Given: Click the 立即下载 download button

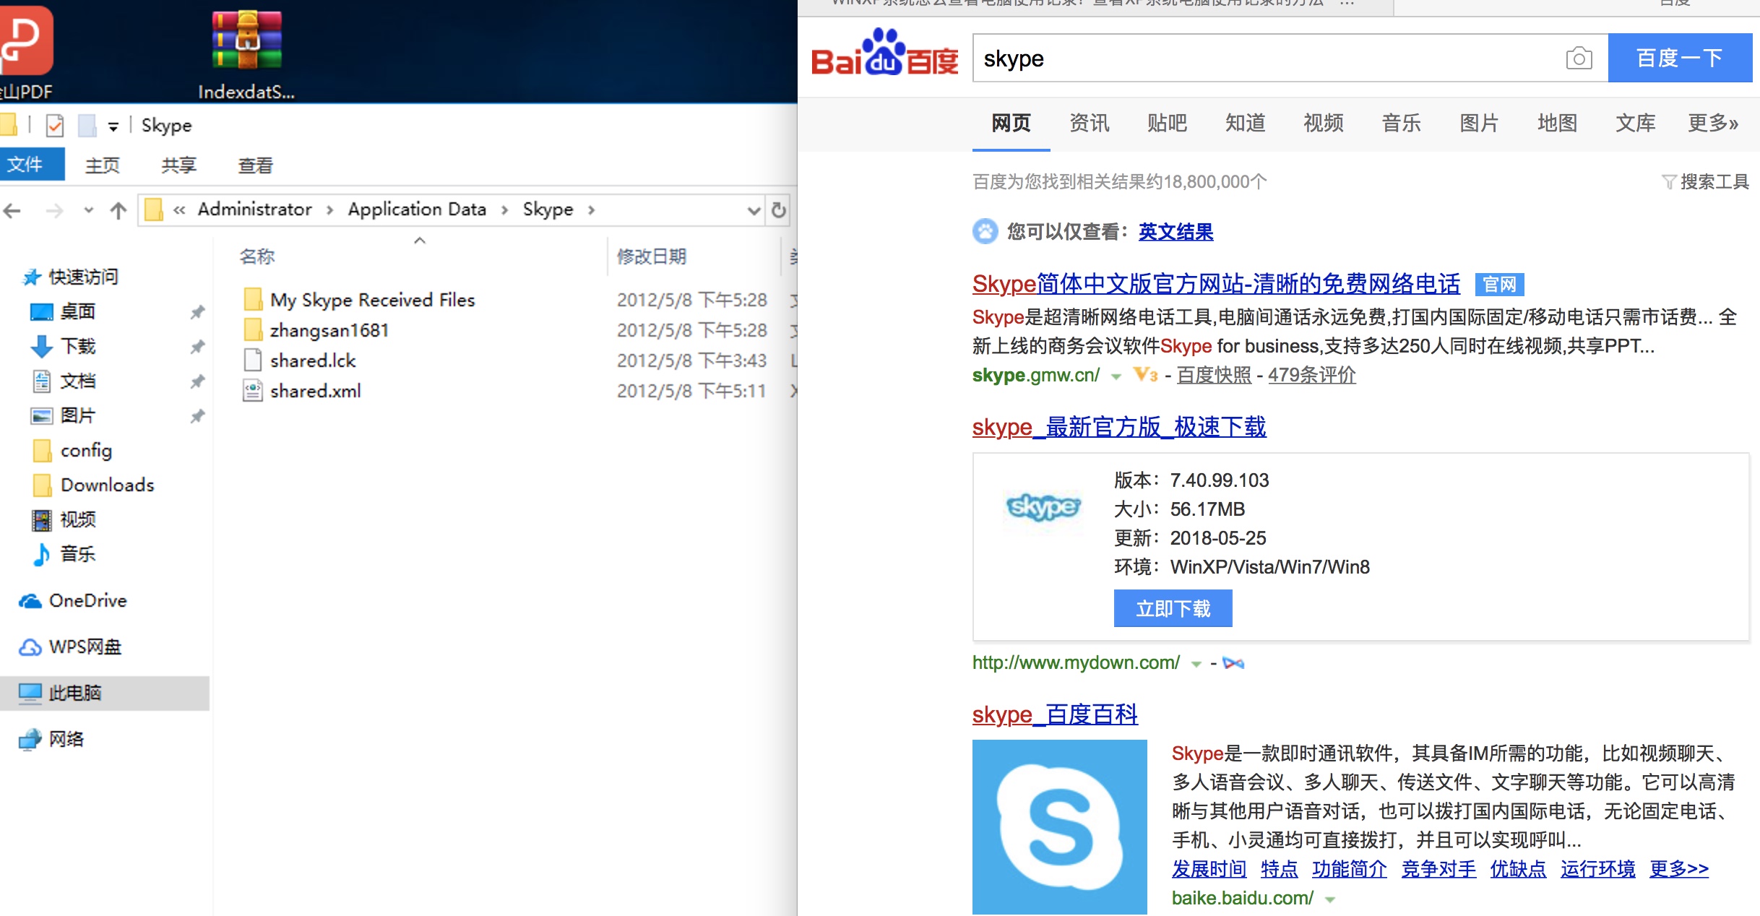Looking at the screenshot, I should coord(1173,608).
